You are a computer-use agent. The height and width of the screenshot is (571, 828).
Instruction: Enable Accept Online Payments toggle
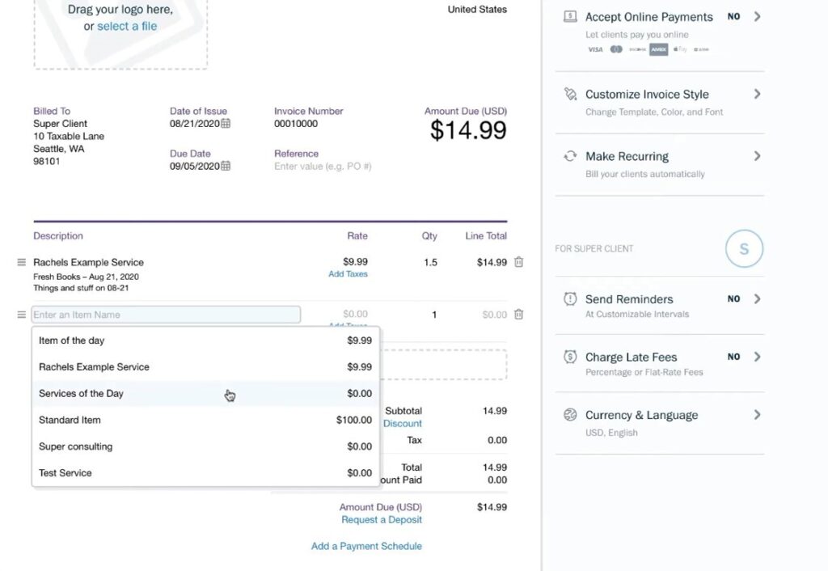[x=733, y=16]
